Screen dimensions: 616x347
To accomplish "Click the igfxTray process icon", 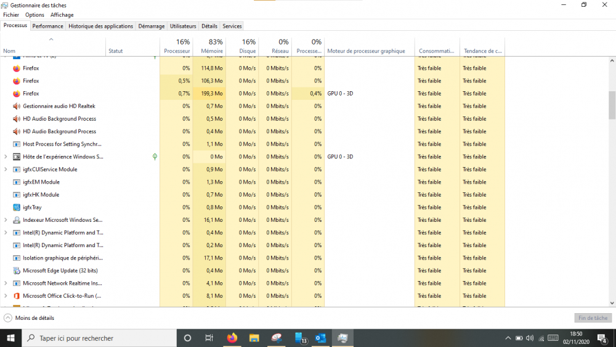I will point(17,207).
